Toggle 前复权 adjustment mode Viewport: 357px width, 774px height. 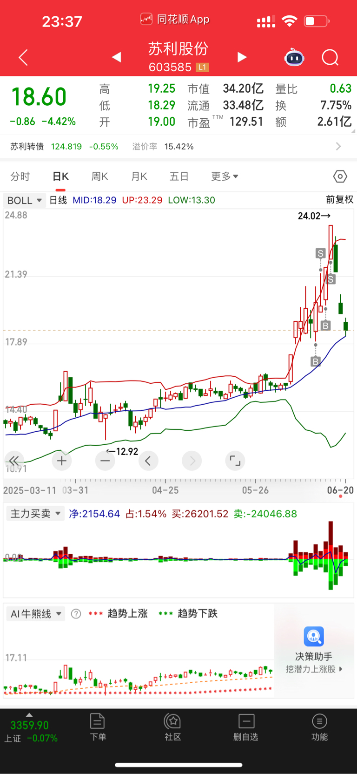(339, 200)
